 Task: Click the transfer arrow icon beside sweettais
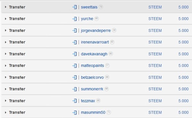(x=75, y=7)
